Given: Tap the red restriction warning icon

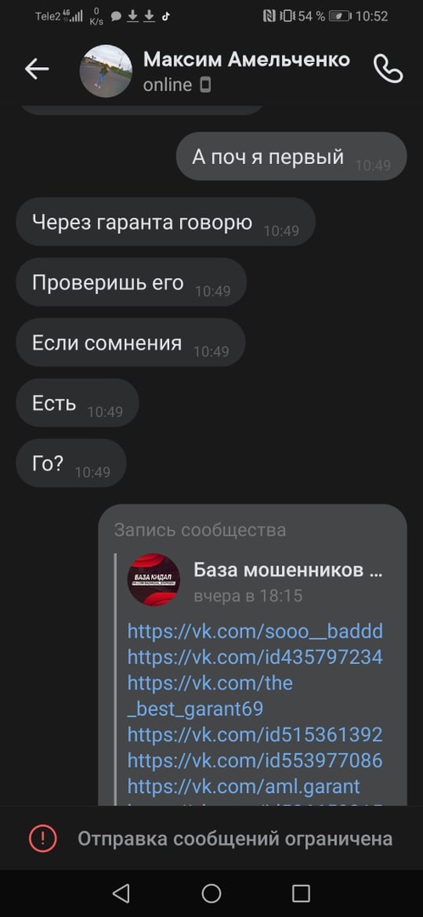Looking at the screenshot, I should coord(42,839).
